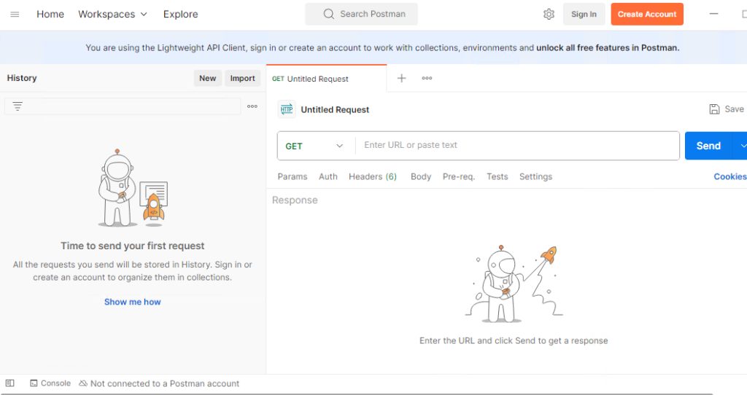Follow the Show me how link
The image size is (747, 395).
coord(133,302)
